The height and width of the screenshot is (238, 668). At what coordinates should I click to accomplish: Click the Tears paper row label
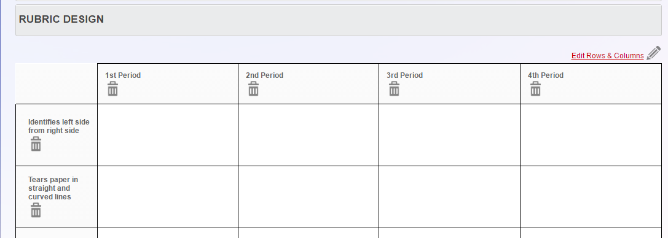53,188
